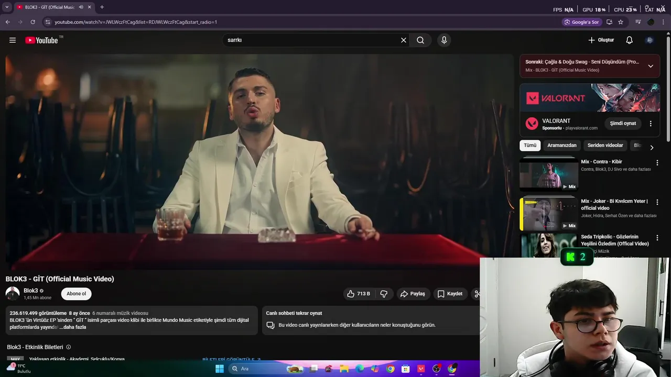
Task: Open the Blok3 channel avatar
Action: 13,294
